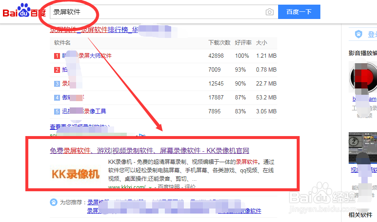Click the shield icon next to login
The height and width of the screenshot is (222, 377).
[x=358, y=34]
